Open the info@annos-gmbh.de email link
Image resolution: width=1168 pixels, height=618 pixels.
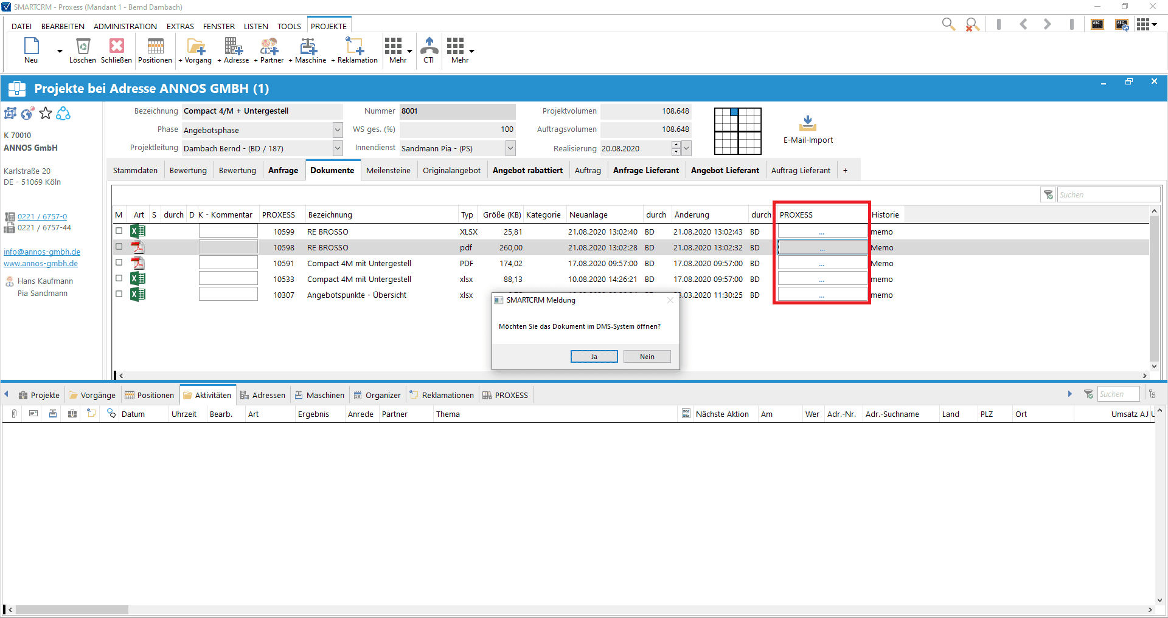(42, 252)
